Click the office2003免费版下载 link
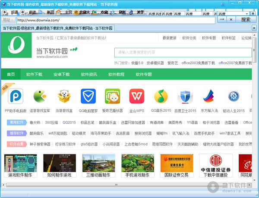The width and height of the screenshot is (259, 198). click(x=198, y=63)
